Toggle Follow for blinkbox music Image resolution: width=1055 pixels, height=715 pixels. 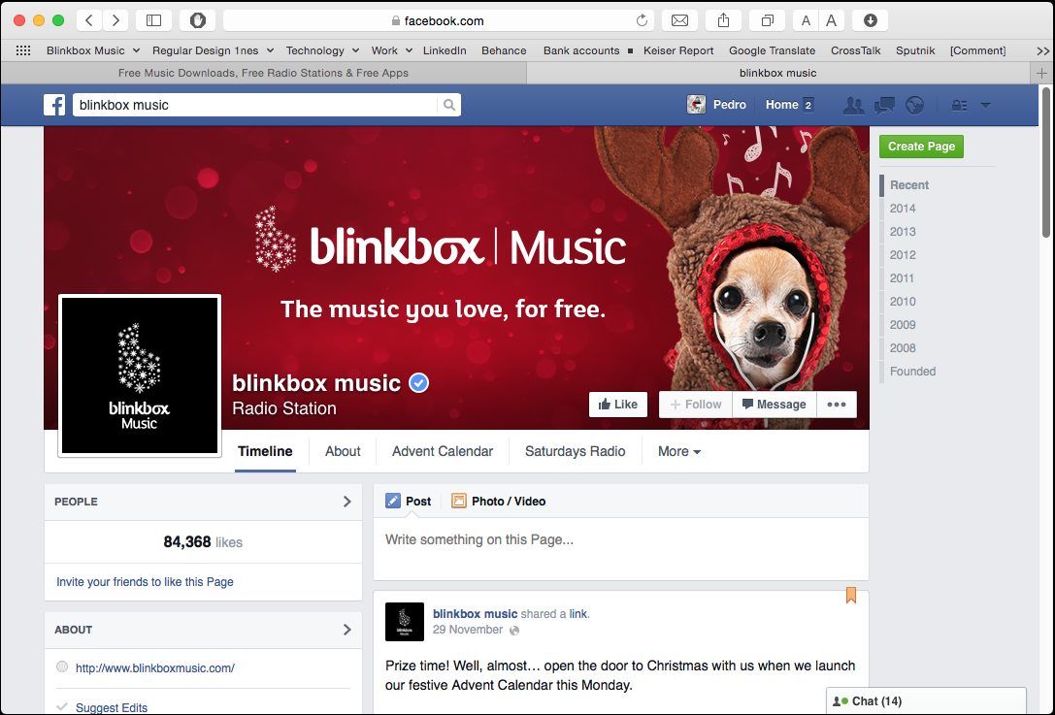click(x=695, y=404)
